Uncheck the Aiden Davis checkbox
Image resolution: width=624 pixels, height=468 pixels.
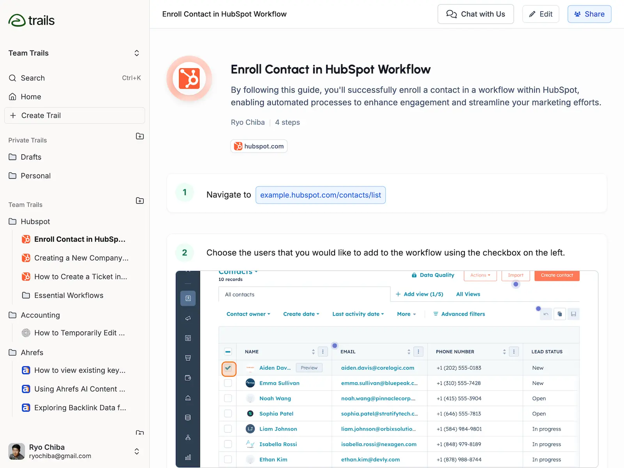click(x=229, y=368)
